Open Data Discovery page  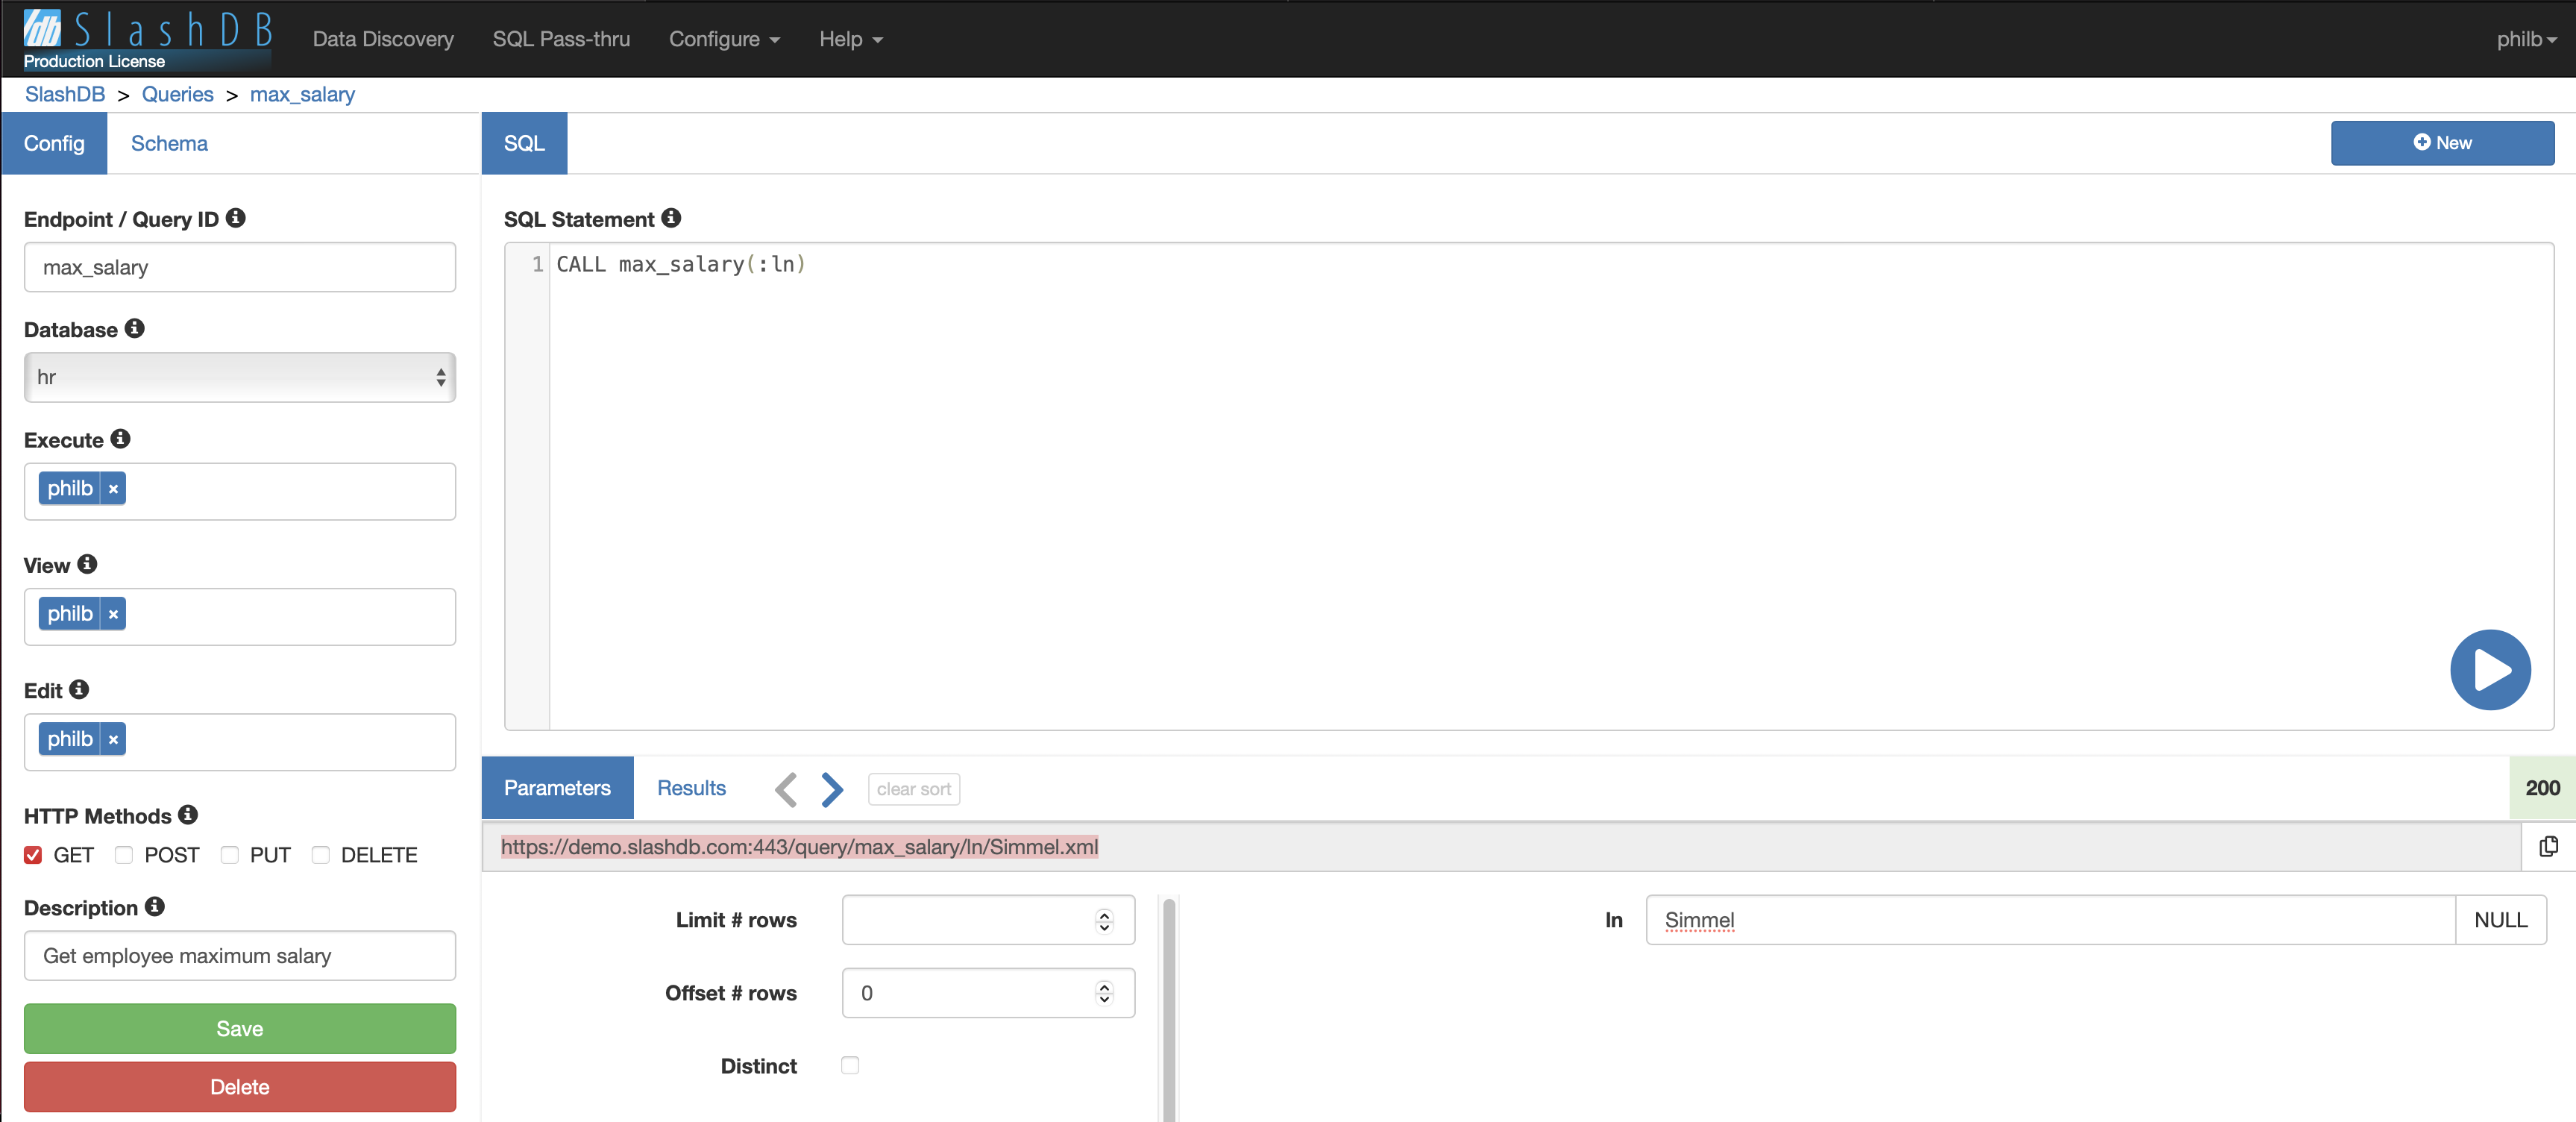click(383, 39)
